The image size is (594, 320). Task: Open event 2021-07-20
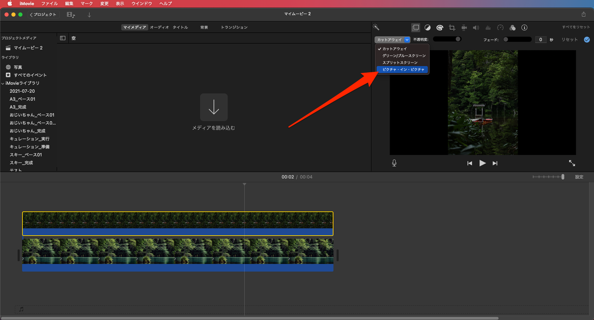pyautogui.click(x=22, y=91)
